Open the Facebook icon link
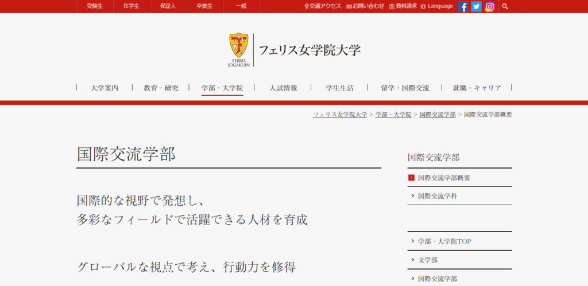 pyautogui.click(x=463, y=6)
